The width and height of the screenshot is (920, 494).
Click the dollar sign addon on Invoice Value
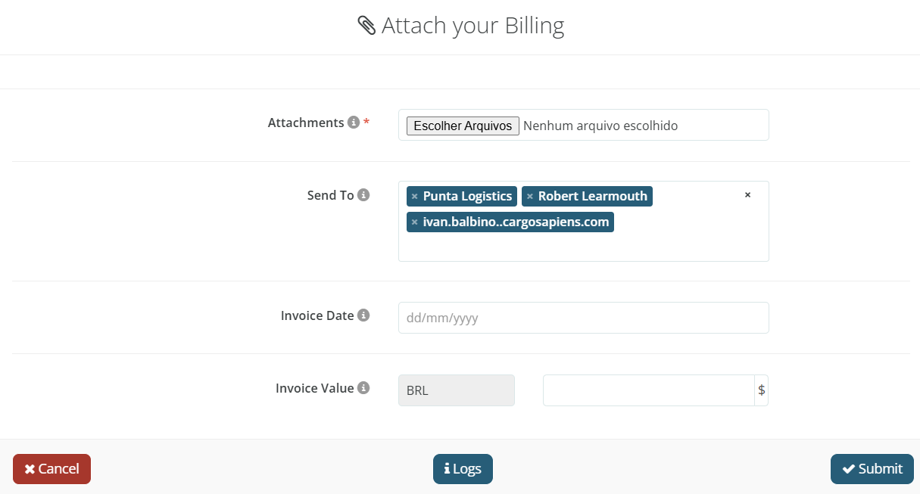pos(761,390)
